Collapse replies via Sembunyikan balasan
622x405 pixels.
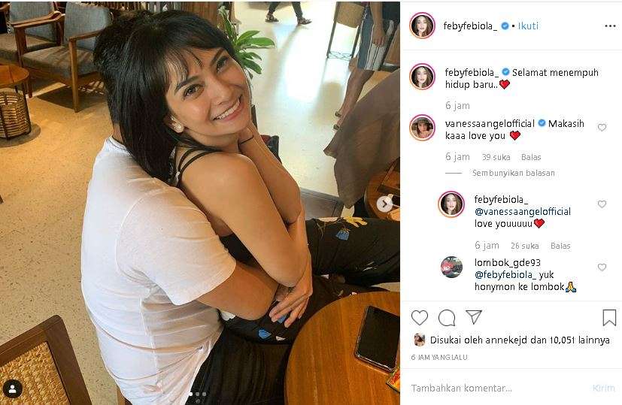tap(513, 173)
